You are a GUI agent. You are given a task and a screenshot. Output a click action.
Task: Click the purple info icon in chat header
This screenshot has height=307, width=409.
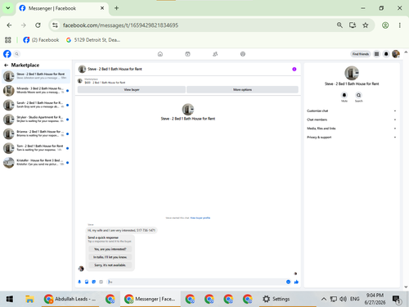[x=294, y=69]
